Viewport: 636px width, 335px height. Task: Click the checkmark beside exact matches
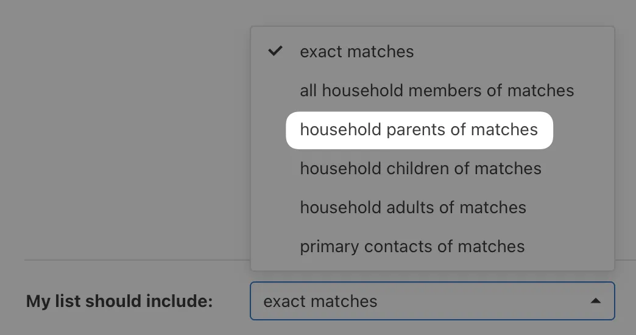click(276, 51)
